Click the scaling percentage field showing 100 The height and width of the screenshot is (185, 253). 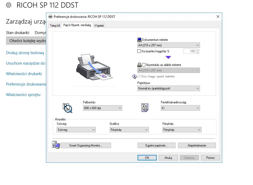pyautogui.click(x=190, y=51)
